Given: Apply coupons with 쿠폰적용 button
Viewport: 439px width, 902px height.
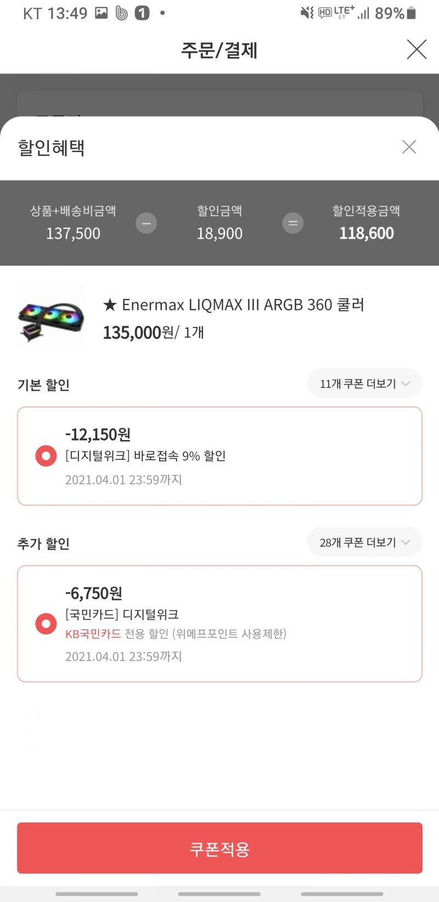Looking at the screenshot, I should [219, 848].
